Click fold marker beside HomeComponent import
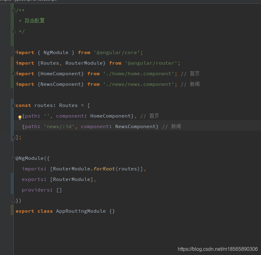The image size is (261, 255). tap(13, 74)
